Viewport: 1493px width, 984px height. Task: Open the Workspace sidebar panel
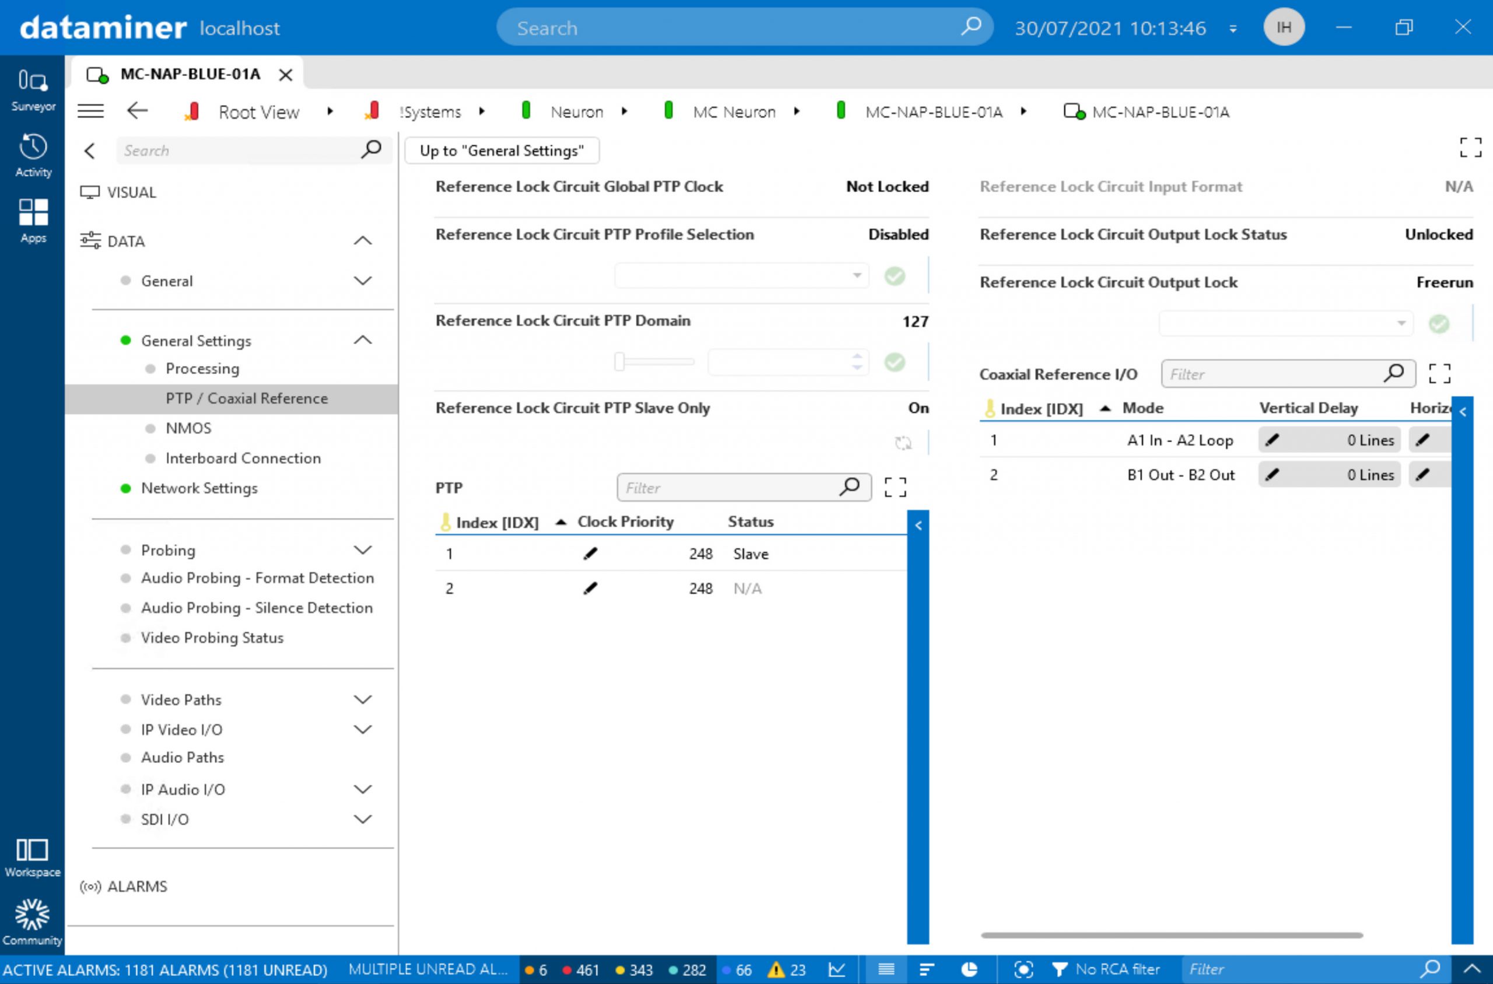coord(33,858)
